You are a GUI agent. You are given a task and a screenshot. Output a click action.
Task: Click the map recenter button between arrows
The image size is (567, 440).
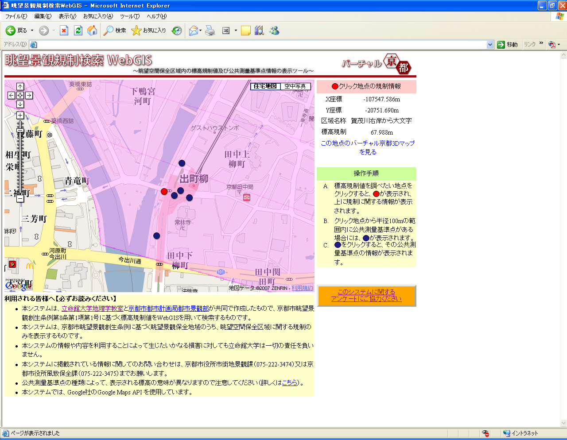[x=20, y=96]
